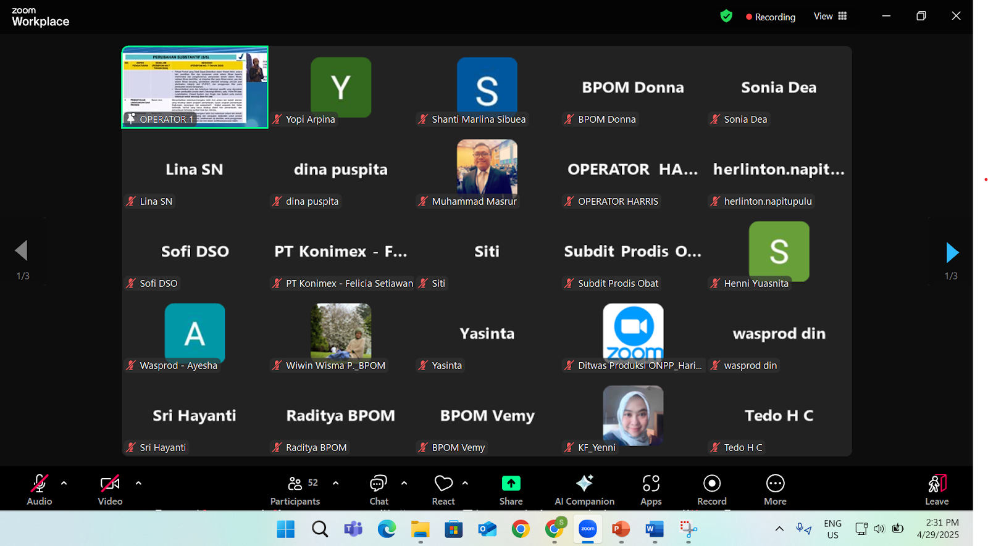The height and width of the screenshot is (546, 988).
Task: Open the More options menu
Action: 775,490
